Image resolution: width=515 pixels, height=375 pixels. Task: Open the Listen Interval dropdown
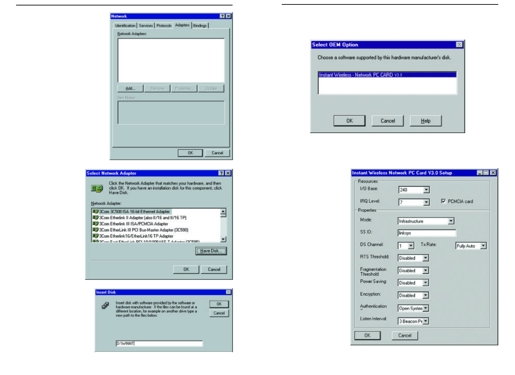426,321
